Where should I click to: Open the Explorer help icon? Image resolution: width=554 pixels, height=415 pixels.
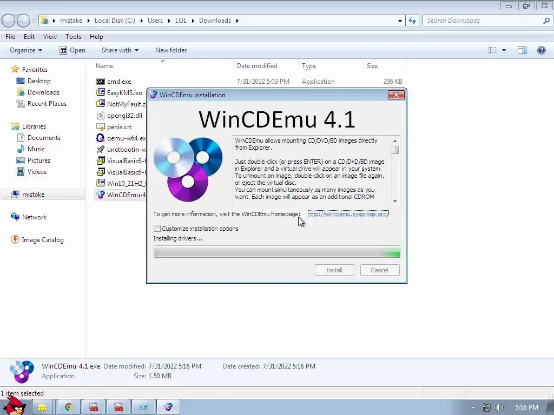coord(541,50)
